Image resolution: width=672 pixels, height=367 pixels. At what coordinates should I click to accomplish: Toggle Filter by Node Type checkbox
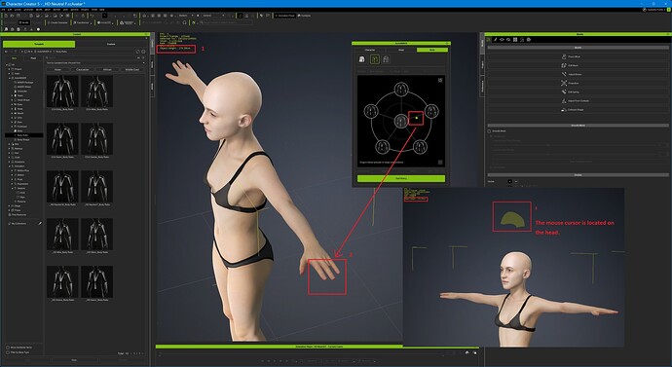pyautogui.click(x=8, y=352)
